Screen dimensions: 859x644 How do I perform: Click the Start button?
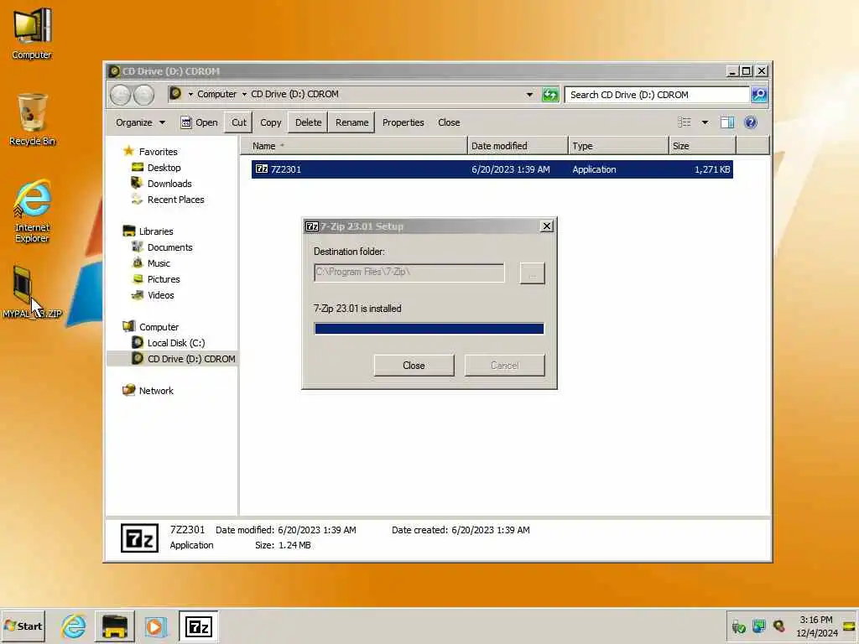click(x=23, y=626)
